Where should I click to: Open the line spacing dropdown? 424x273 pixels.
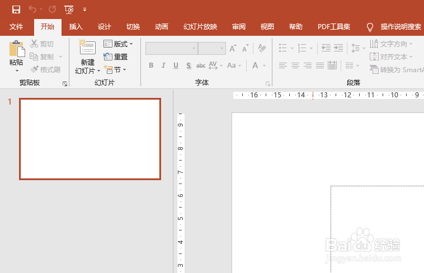[x=358, y=48]
